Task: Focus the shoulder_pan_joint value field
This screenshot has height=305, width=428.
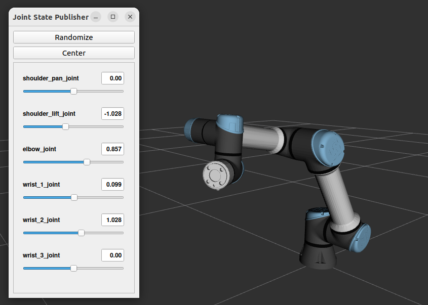Action: click(x=112, y=78)
